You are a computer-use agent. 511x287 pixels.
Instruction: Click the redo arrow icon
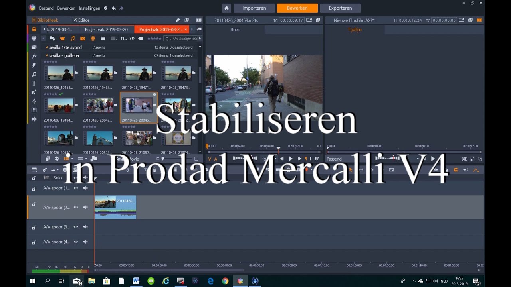pos(122,8)
